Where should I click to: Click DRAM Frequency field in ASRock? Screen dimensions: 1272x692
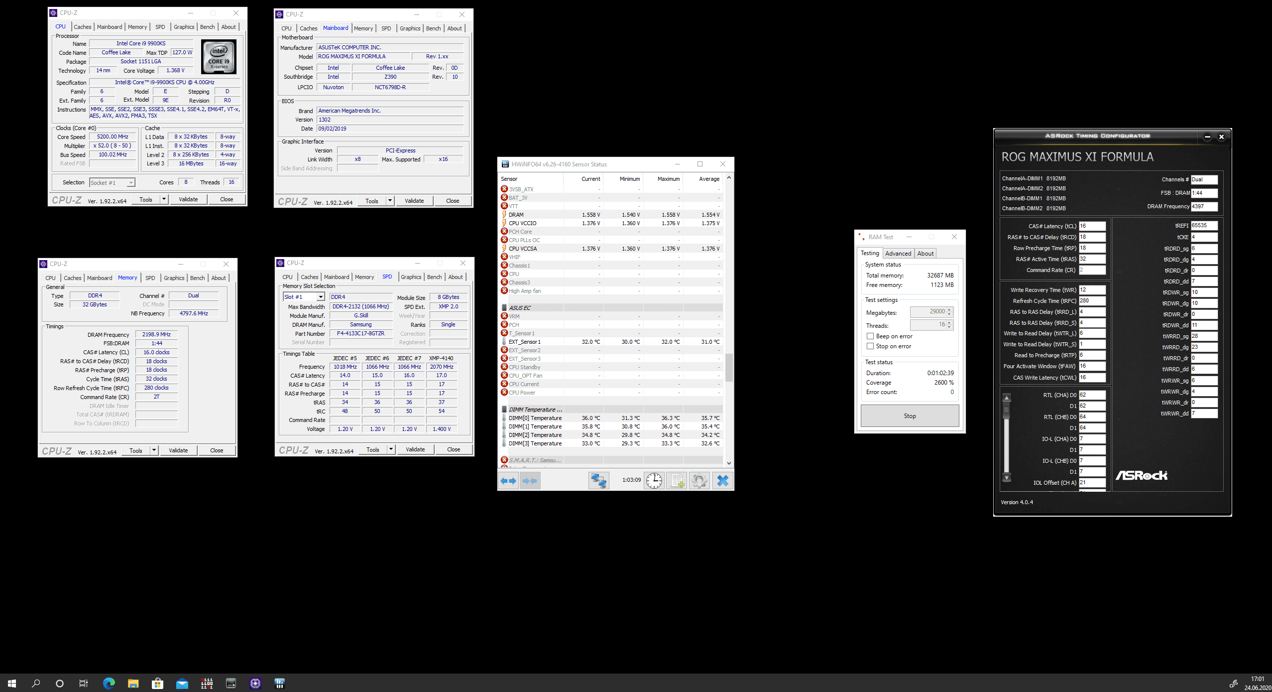pyautogui.click(x=1204, y=206)
